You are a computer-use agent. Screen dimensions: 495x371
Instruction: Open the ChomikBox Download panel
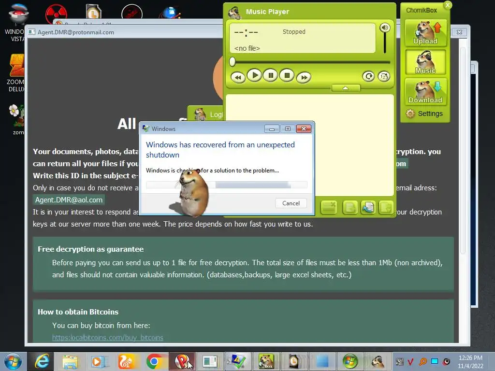(425, 91)
